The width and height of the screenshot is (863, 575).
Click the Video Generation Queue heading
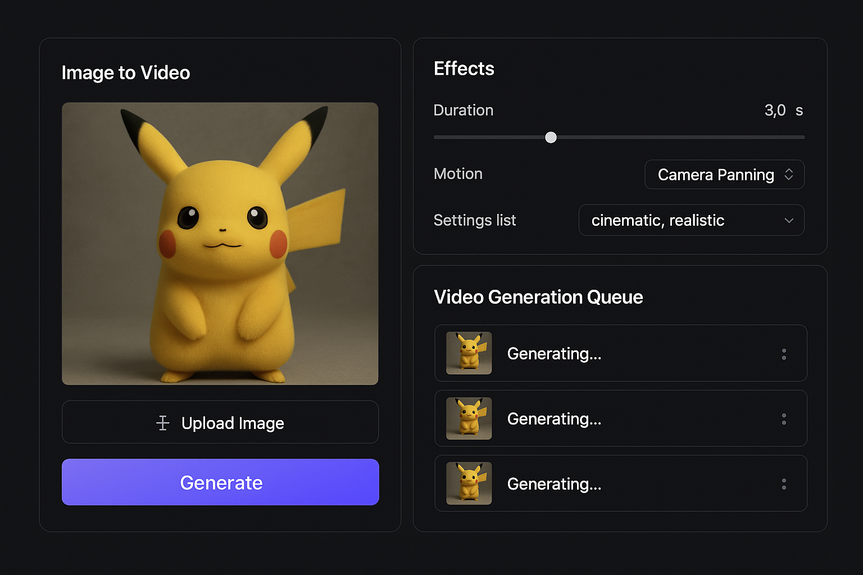click(538, 297)
